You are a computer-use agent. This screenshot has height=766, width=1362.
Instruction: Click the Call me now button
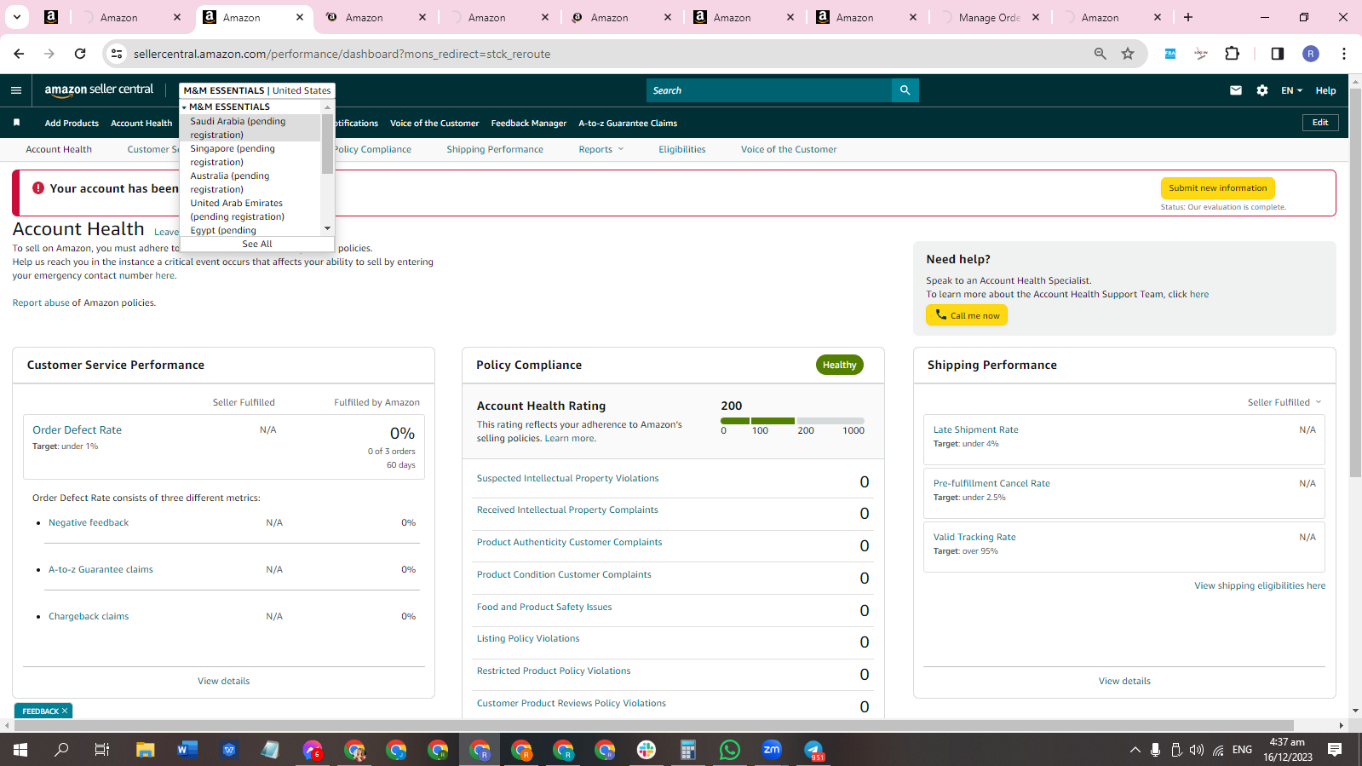click(967, 315)
